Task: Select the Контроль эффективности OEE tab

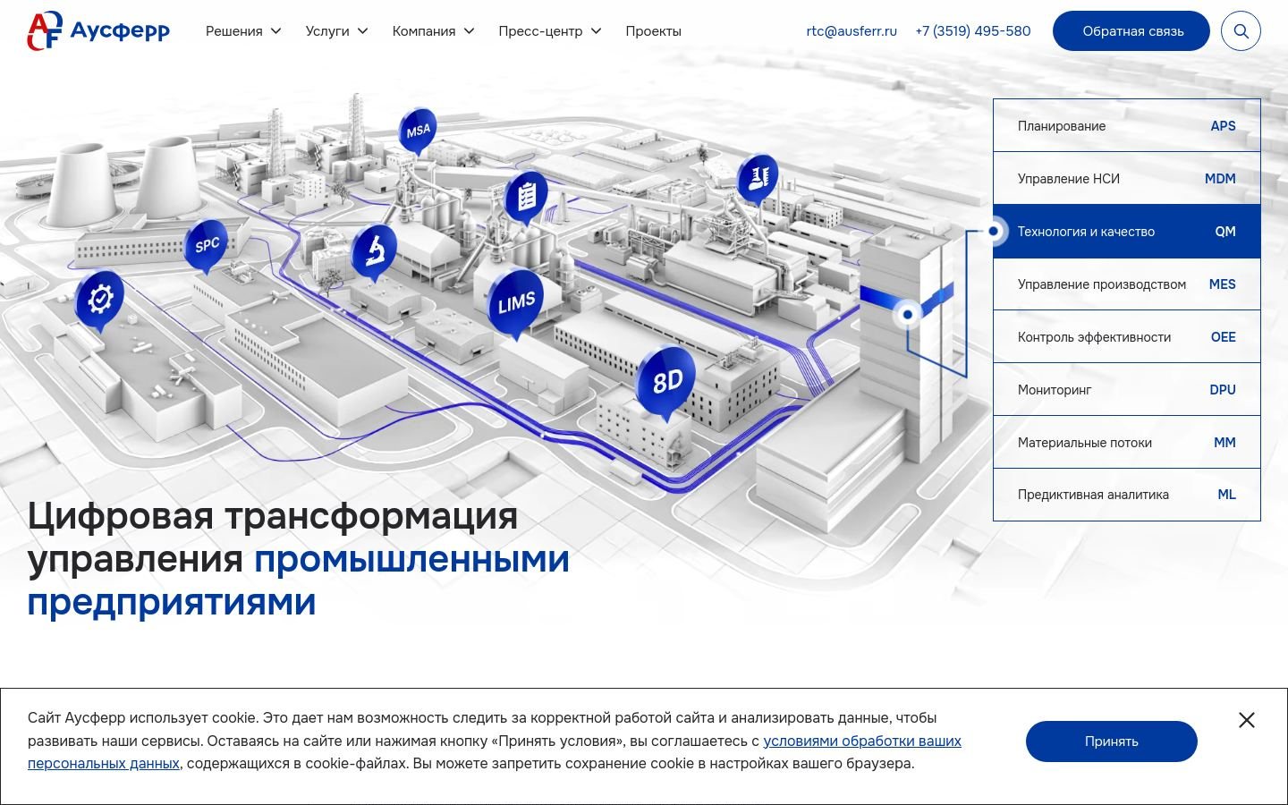Action: coord(1127,337)
